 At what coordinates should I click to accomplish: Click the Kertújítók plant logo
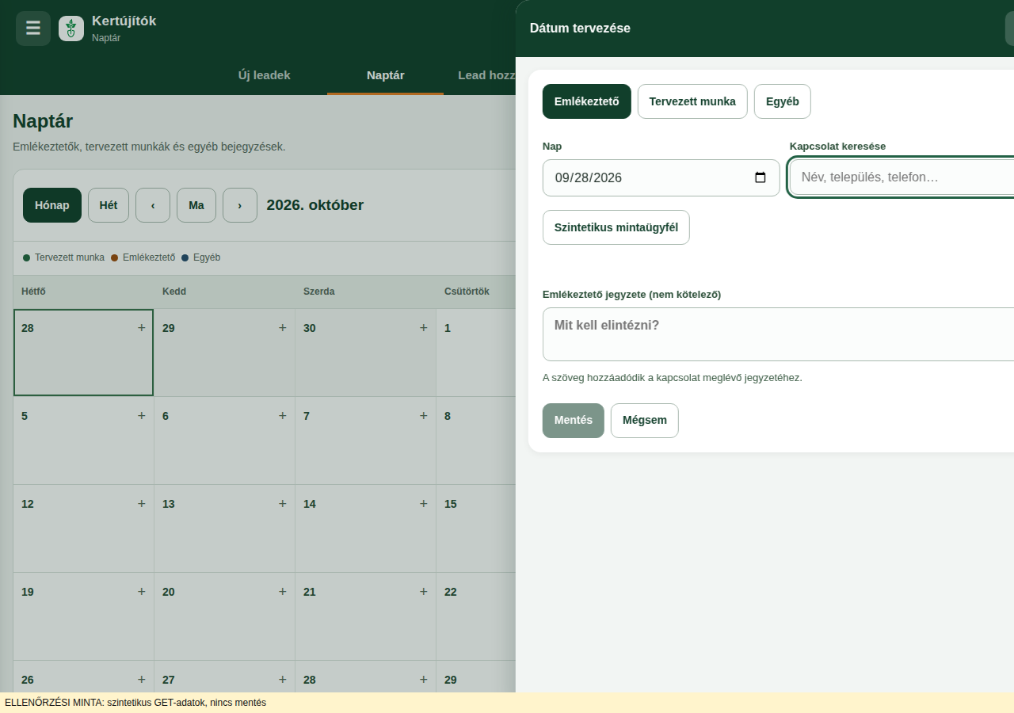pyautogui.click(x=71, y=29)
